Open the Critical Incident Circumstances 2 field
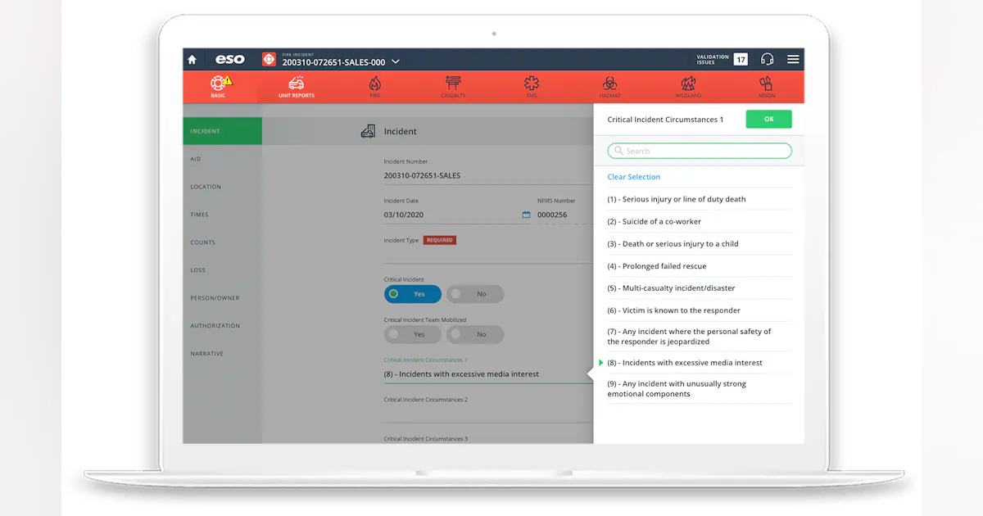 coord(488,414)
